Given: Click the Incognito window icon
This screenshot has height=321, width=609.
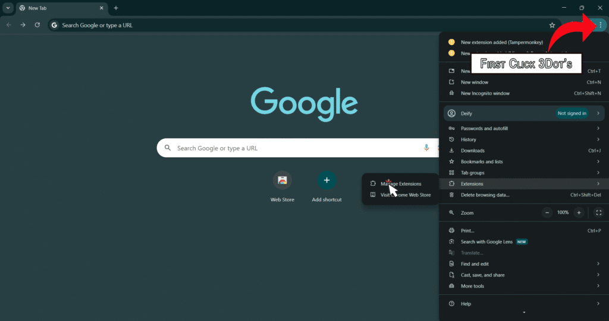Looking at the screenshot, I should (x=451, y=93).
